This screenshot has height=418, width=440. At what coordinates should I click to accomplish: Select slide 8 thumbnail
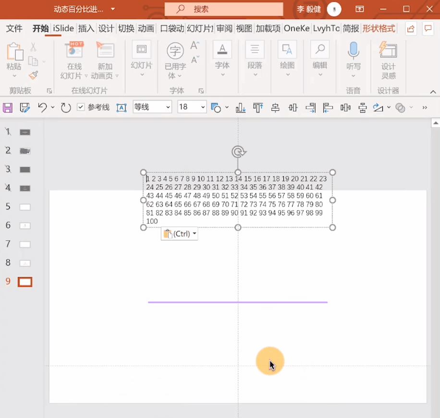pos(24,263)
